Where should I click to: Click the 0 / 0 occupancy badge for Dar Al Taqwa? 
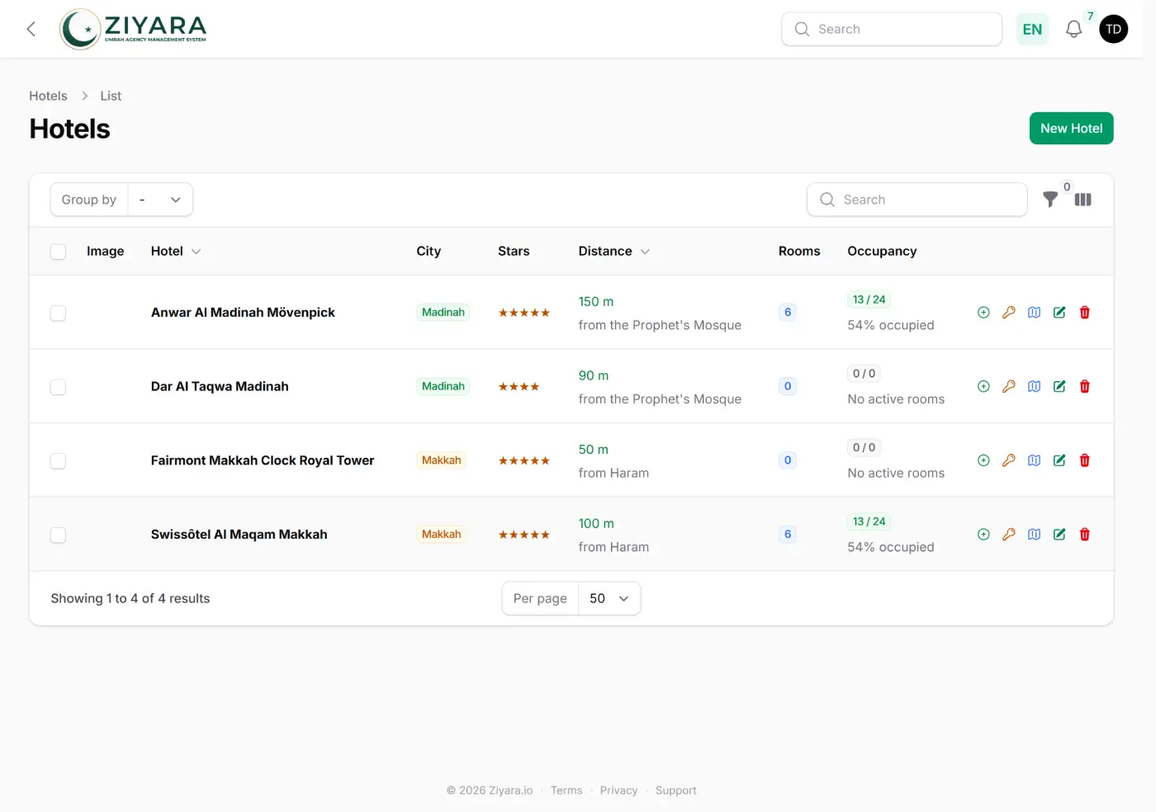(x=864, y=374)
